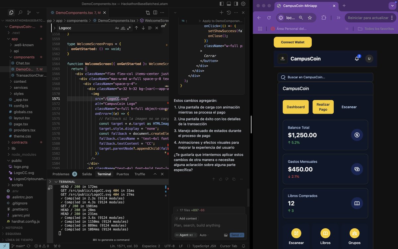
Task: Attach image icon in chat input
Action: 226,235
